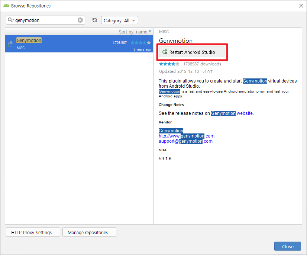Click the v1.0.7 version text
307x255 pixels.
(x=207, y=72)
